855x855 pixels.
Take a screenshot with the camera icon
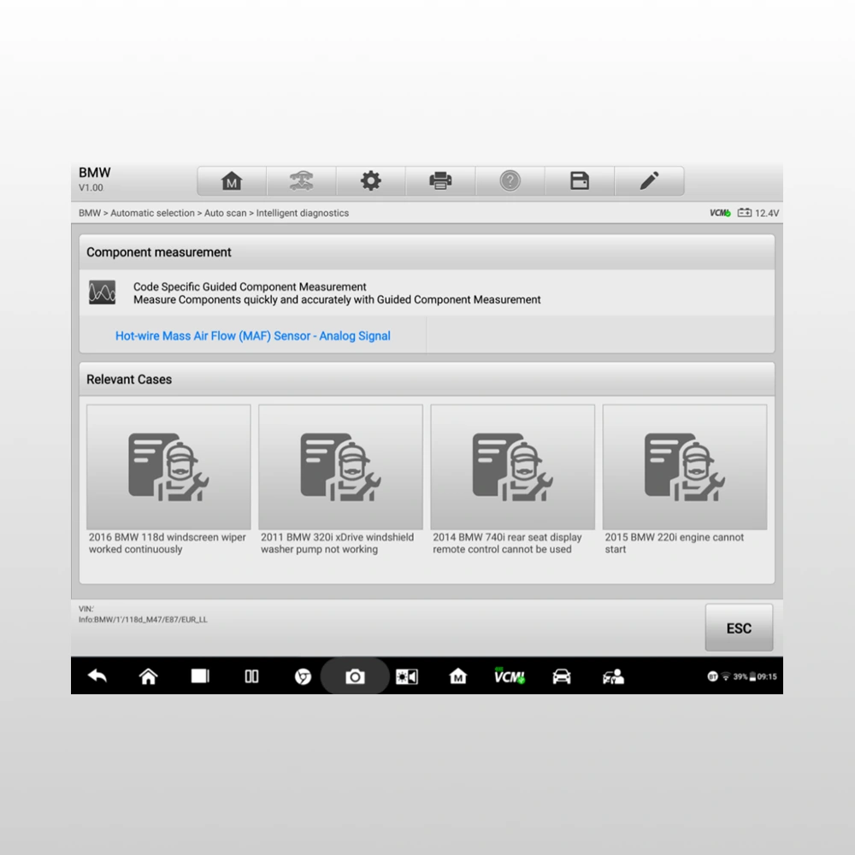click(355, 676)
